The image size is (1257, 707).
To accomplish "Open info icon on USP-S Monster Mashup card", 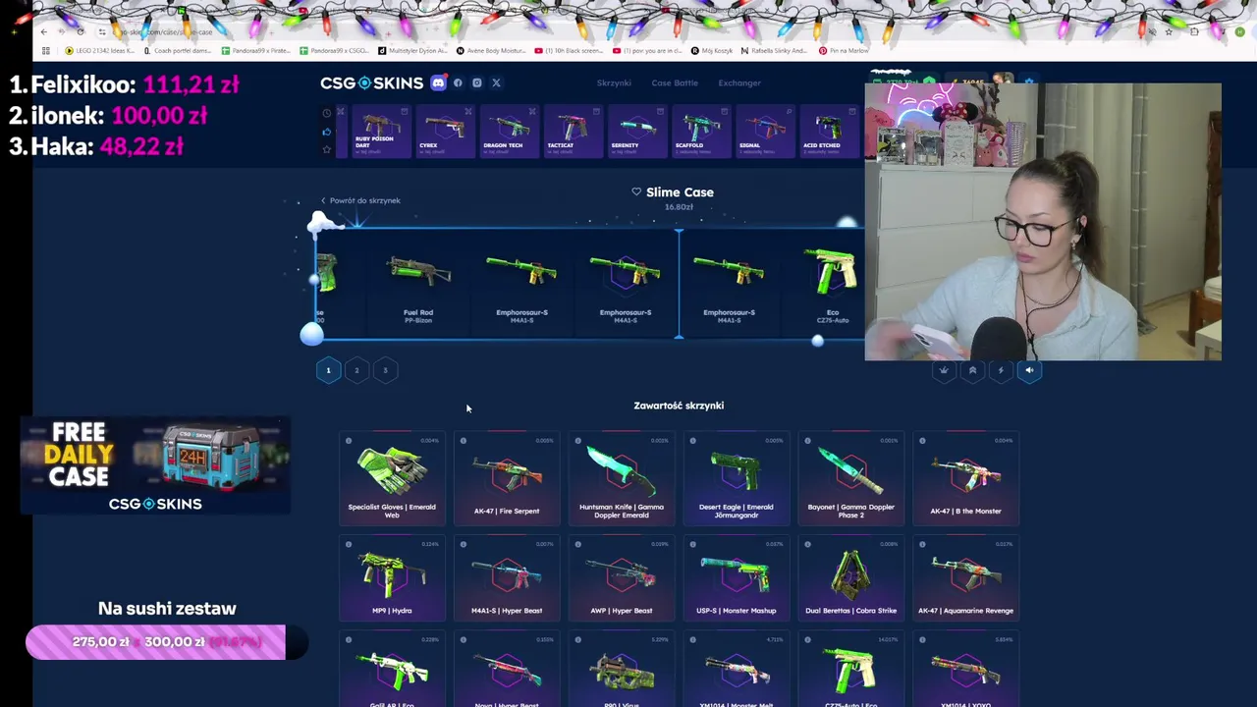I will pyautogui.click(x=693, y=544).
